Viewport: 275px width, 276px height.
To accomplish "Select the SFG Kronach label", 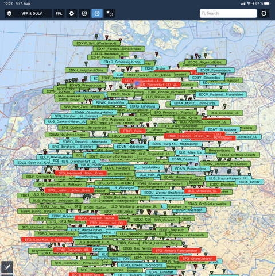I will coord(165,220).
